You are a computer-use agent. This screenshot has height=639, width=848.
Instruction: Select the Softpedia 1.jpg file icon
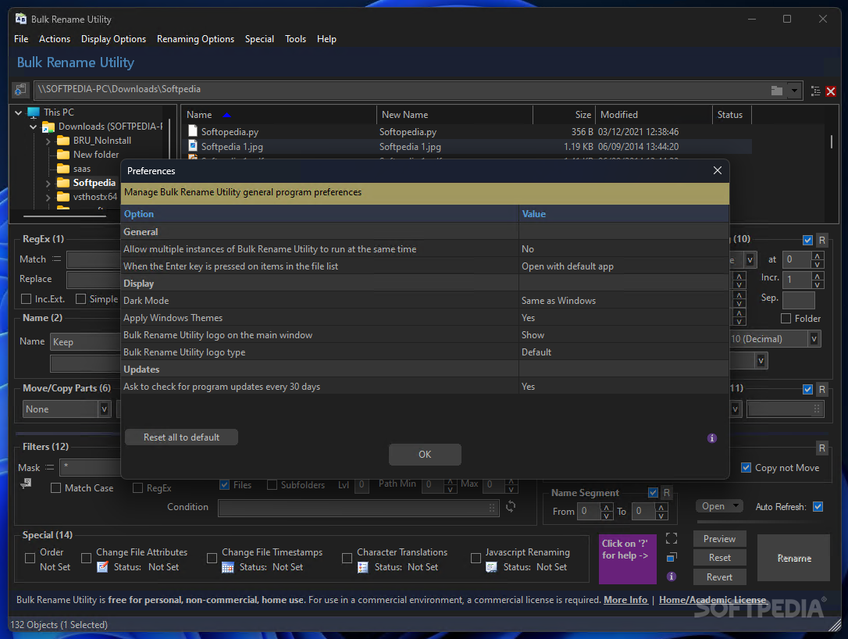pos(193,146)
